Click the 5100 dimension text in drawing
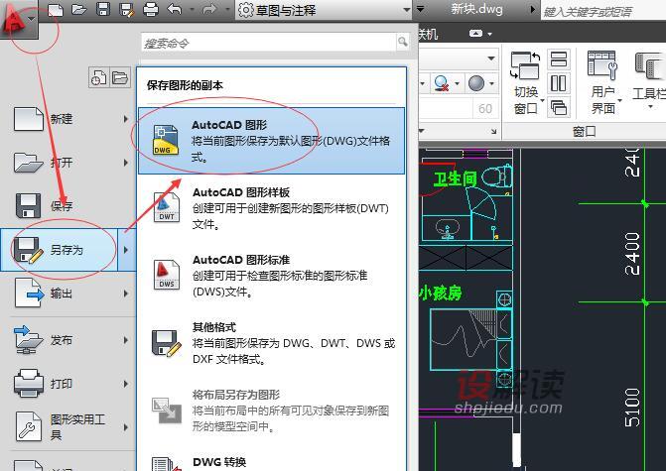The height and width of the screenshot is (471, 666). 632,408
